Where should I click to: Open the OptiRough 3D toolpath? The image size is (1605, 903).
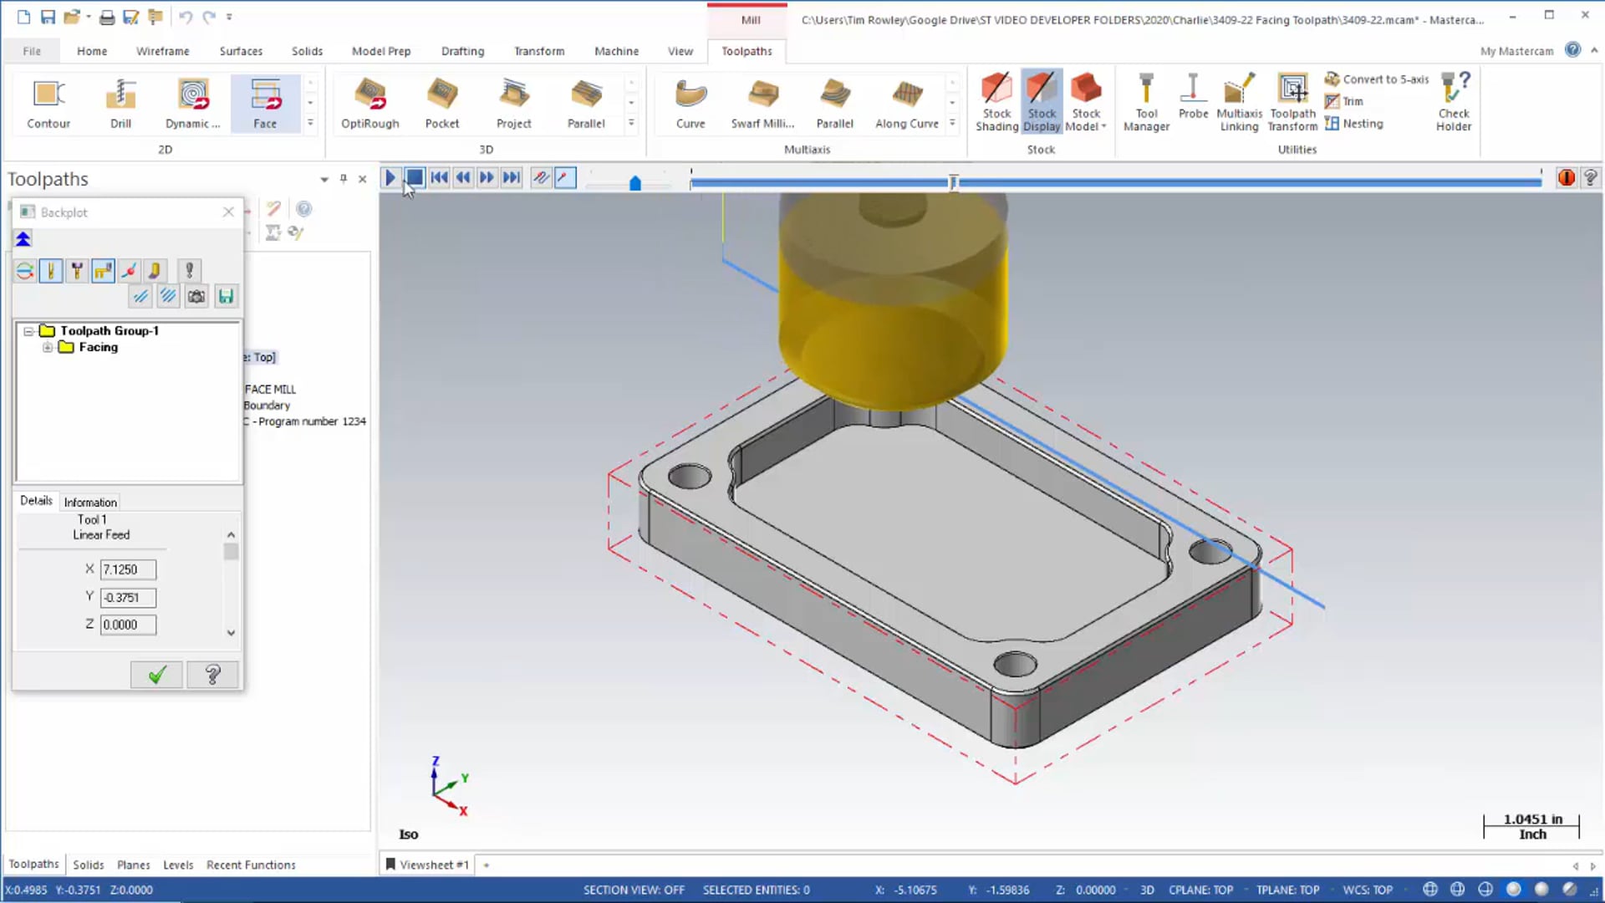[x=370, y=104]
